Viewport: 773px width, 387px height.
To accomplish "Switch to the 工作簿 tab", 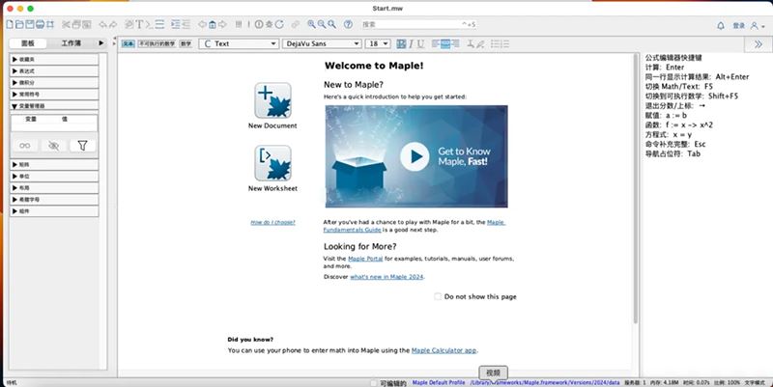I will (71, 43).
